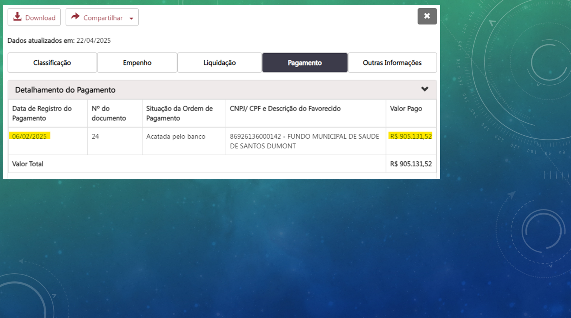Click the Valor Total row label
The image size is (571, 318).
(x=28, y=164)
